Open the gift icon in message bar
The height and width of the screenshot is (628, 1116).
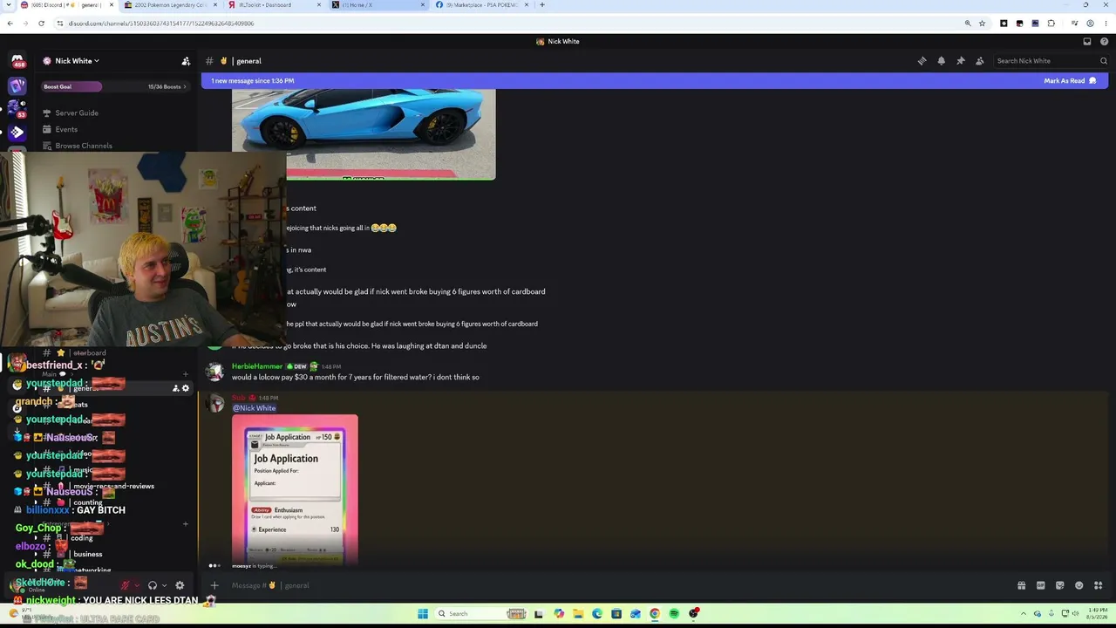(1021, 585)
